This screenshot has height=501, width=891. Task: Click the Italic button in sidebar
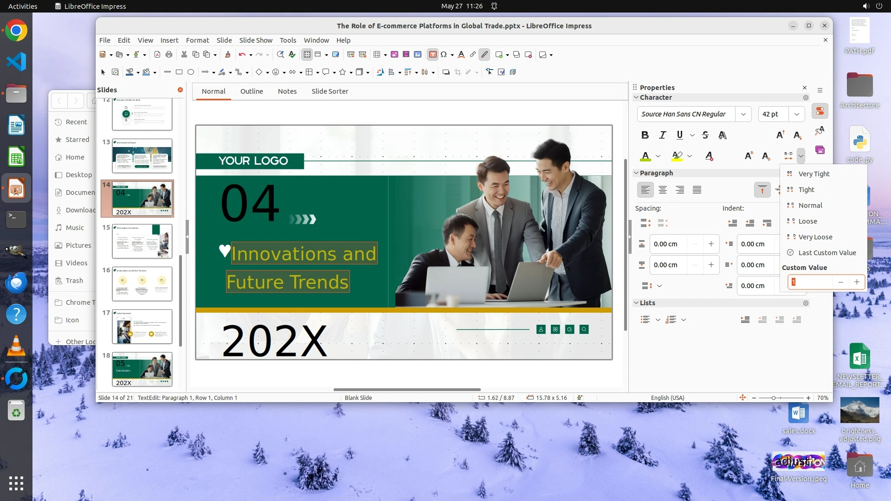662,135
